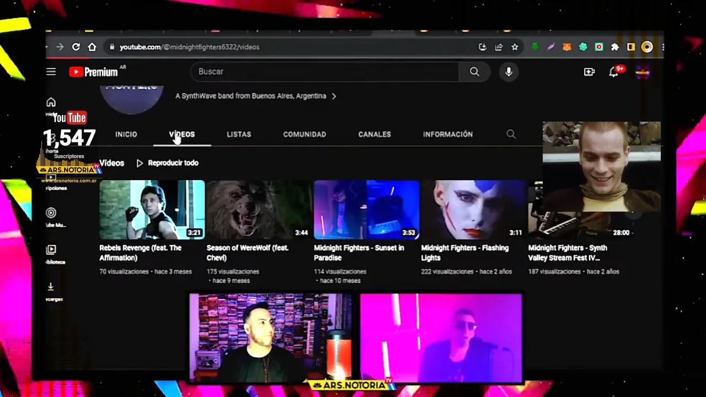The height and width of the screenshot is (397, 706).
Task: Go to the browser home page icon
Action: click(92, 47)
